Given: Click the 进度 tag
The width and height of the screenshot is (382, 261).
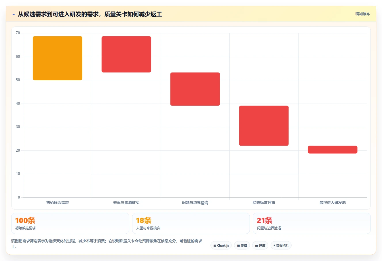Looking at the screenshot, I should tap(260, 245).
